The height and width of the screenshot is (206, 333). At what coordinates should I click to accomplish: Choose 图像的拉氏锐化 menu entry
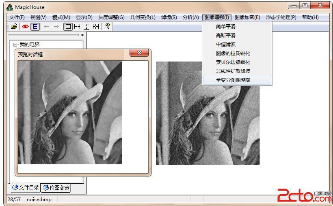pyautogui.click(x=237, y=53)
